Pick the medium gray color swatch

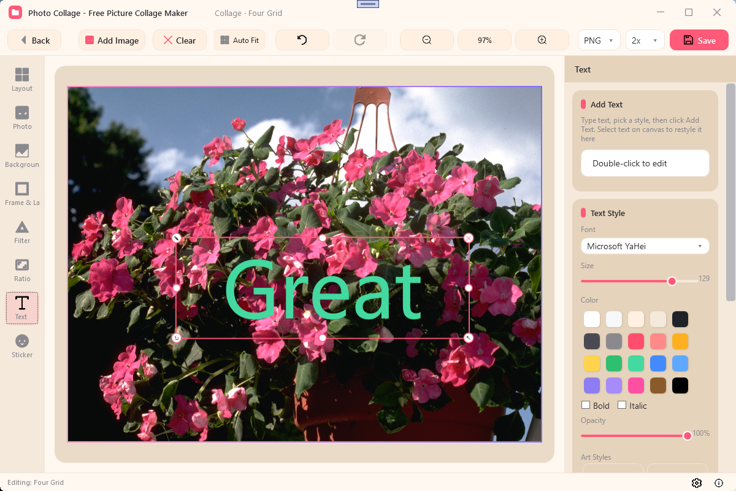[x=614, y=341]
